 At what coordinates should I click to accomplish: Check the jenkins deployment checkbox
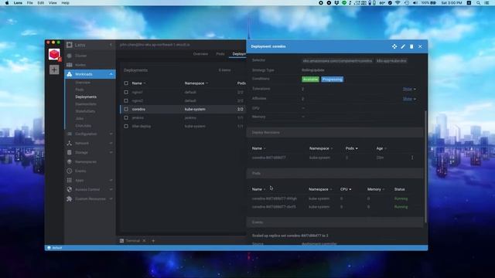point(126,117)
